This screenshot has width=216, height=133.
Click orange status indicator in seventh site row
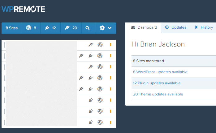pos(110,111)
